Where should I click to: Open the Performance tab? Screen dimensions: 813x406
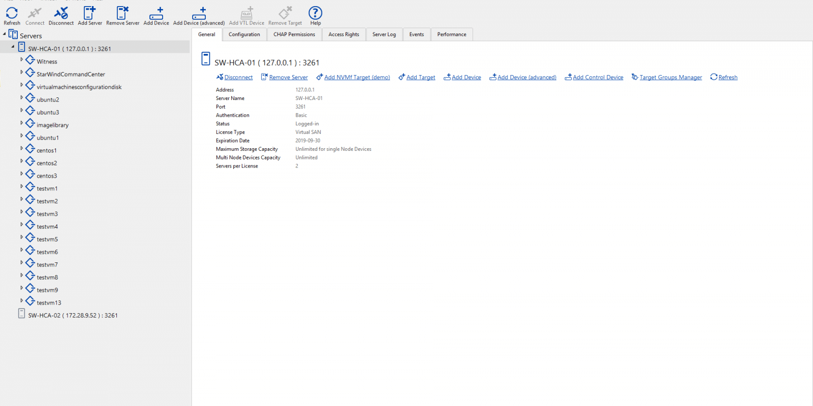452,35
